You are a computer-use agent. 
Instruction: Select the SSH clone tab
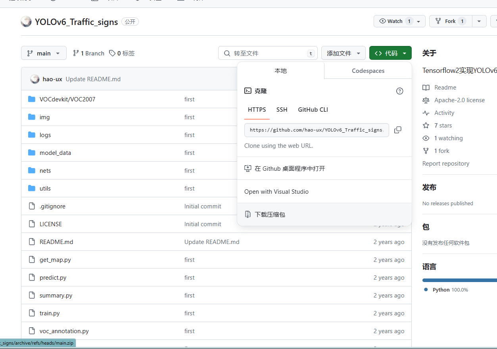point(282,110)
